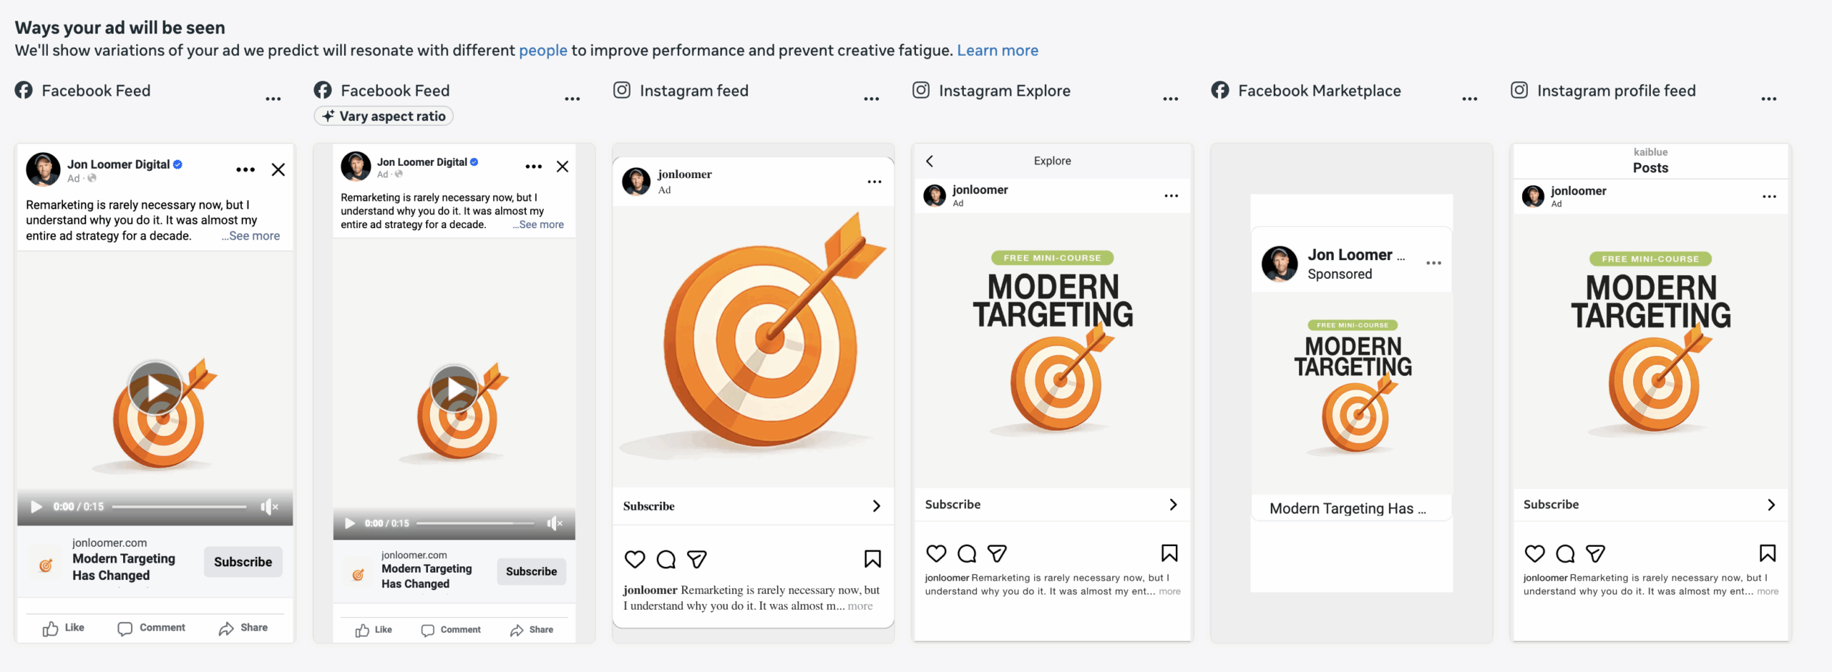Toggle mute on second Facebook Feed video
This screenshot has height=672, width=1832.
(555, 523)
